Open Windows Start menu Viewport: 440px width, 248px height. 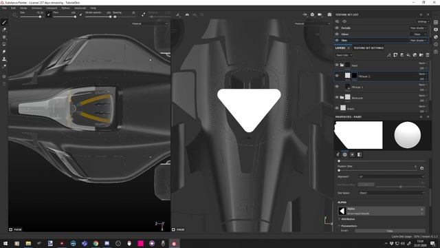[5, 243]
